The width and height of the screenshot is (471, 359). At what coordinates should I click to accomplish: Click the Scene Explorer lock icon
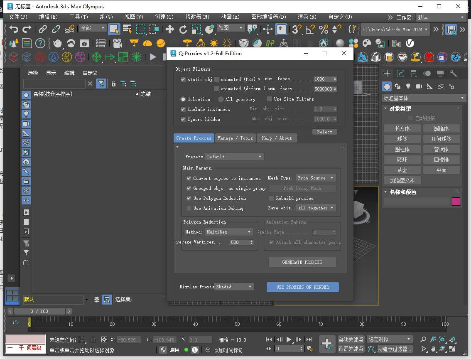click(x=113, y=84)
